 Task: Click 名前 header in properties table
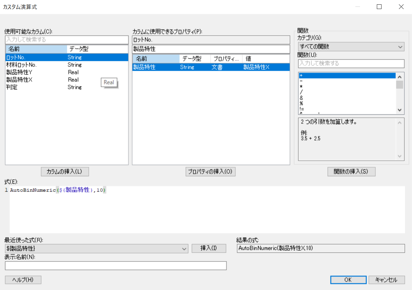click(156, 59)
